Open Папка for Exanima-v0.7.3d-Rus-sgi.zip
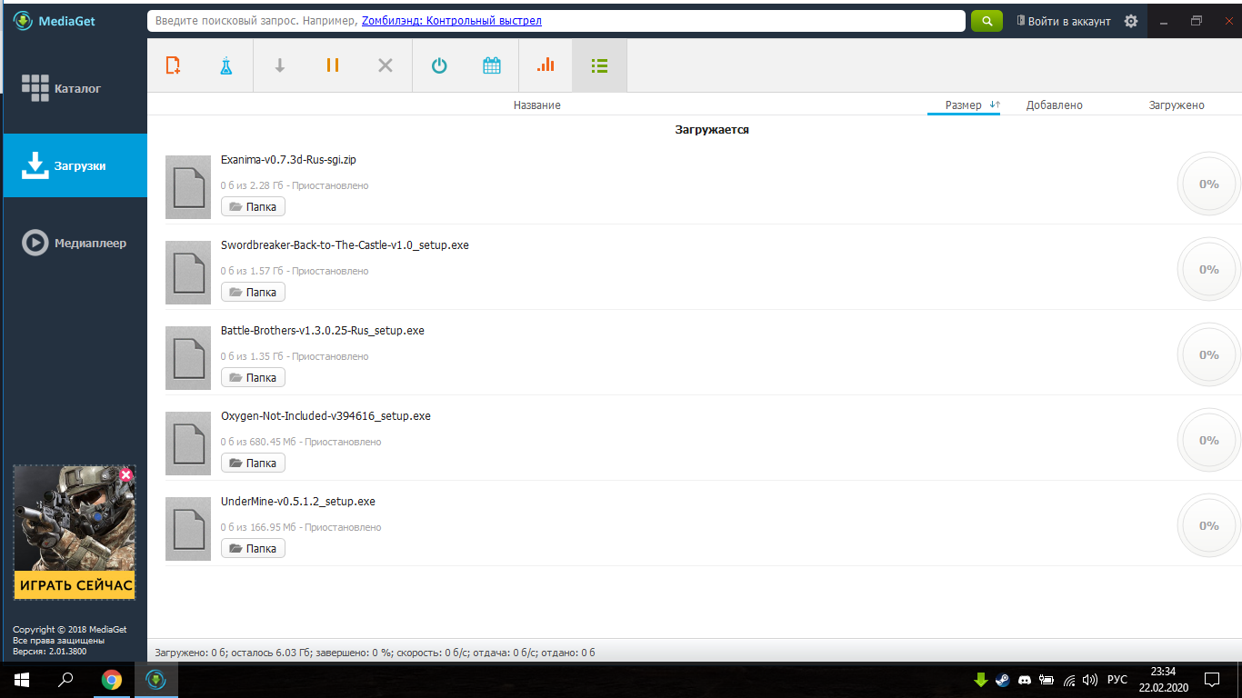Image resolution: width=1242 pixels, height=698 pixels. (x=253, y=207)
